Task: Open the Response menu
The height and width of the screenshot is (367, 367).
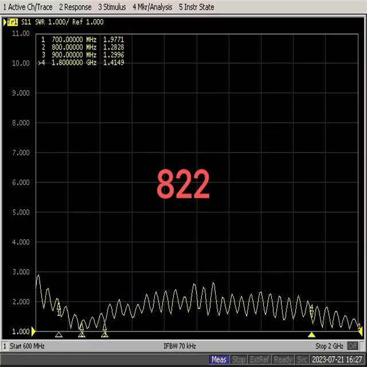Action: click(x=75, y=7)
